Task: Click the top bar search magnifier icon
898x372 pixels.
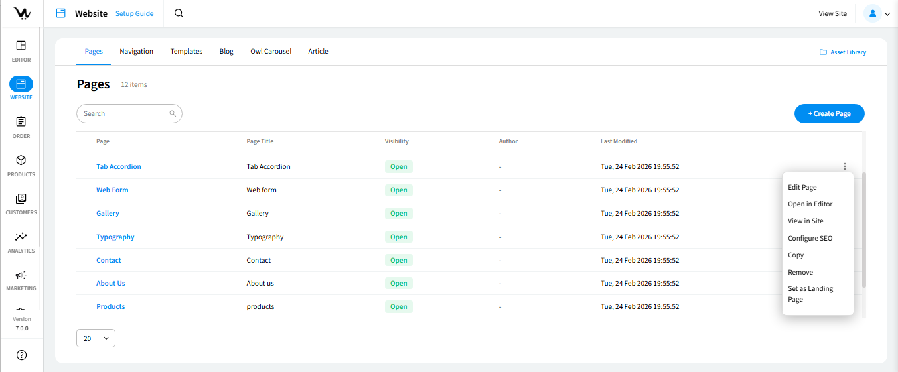Action: point(179,13)
